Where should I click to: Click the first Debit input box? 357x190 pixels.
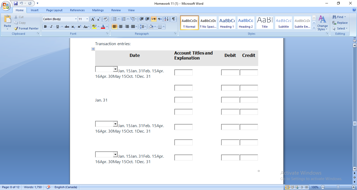click(x=230, y=72)
